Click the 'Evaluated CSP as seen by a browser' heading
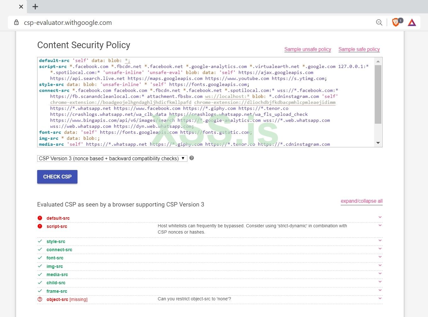The height and width of the screenshot is (317, 428). tap(121, 205)
